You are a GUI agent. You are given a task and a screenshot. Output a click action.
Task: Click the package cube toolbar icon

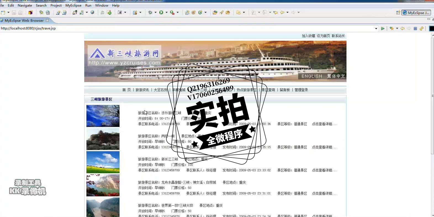point(30,12)
